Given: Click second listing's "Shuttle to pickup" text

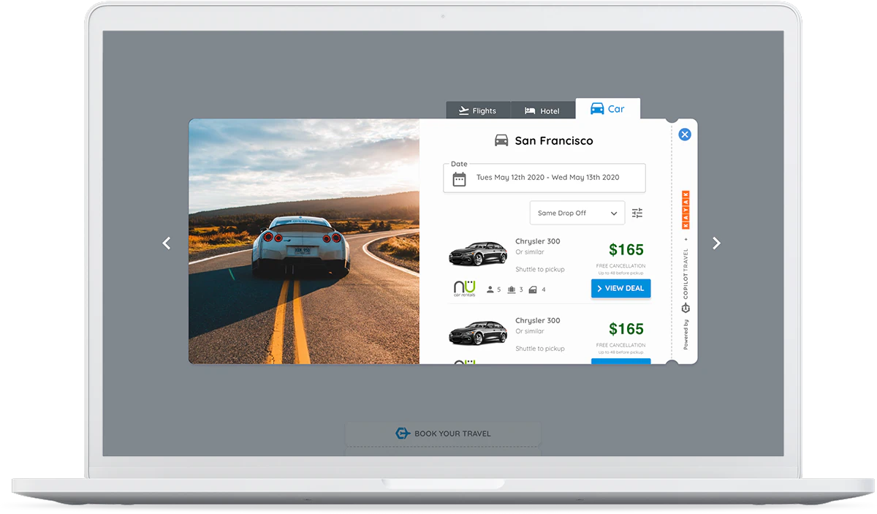Looking at the screenshot, I should (x=540, y=349).
